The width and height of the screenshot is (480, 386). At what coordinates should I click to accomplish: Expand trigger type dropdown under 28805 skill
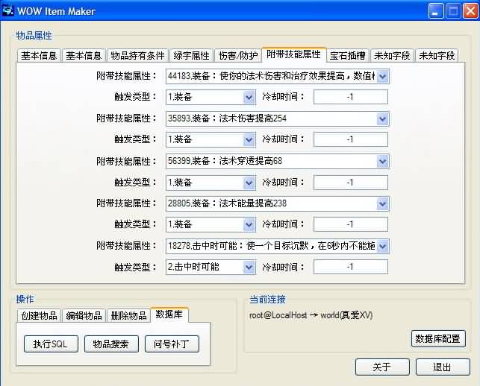pyautogui.click(x=249, y=224)
